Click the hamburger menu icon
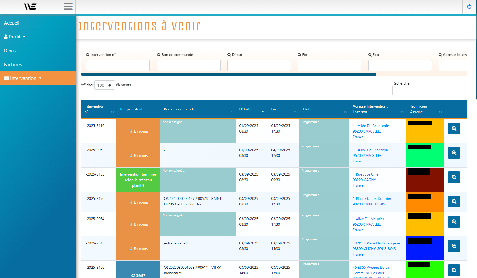477x278 pixels. click(68, 6)
